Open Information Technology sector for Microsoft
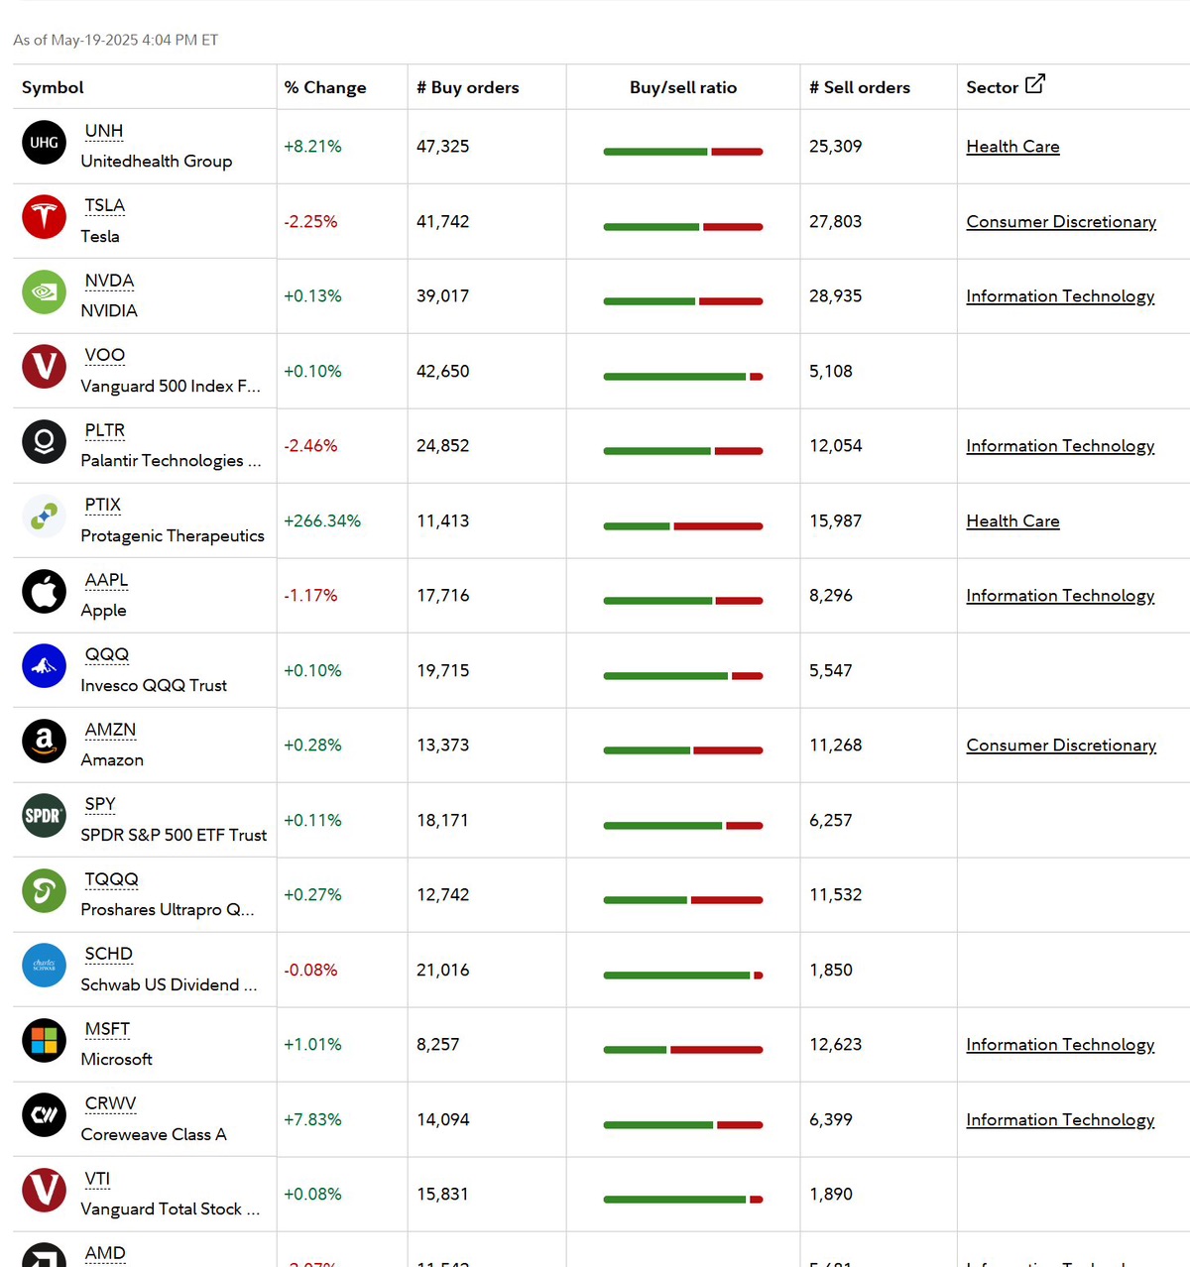Viewport: 1190px width, 1267px height. pos(1060,1045)
